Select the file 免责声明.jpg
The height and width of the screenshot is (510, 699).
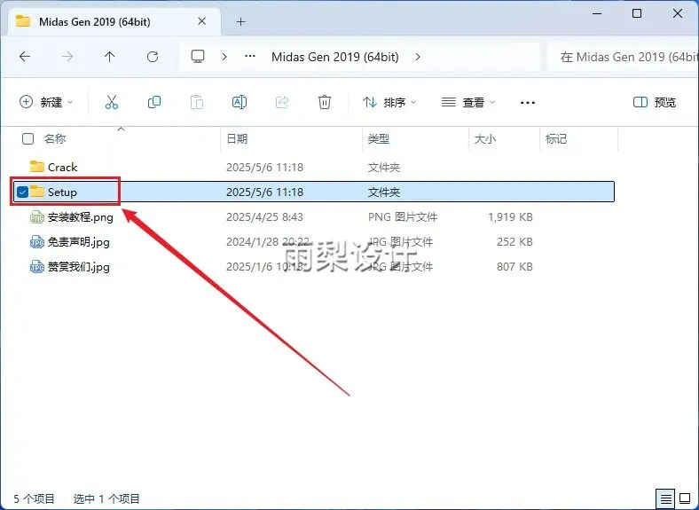pyautogui.click(x=79, y=242)
